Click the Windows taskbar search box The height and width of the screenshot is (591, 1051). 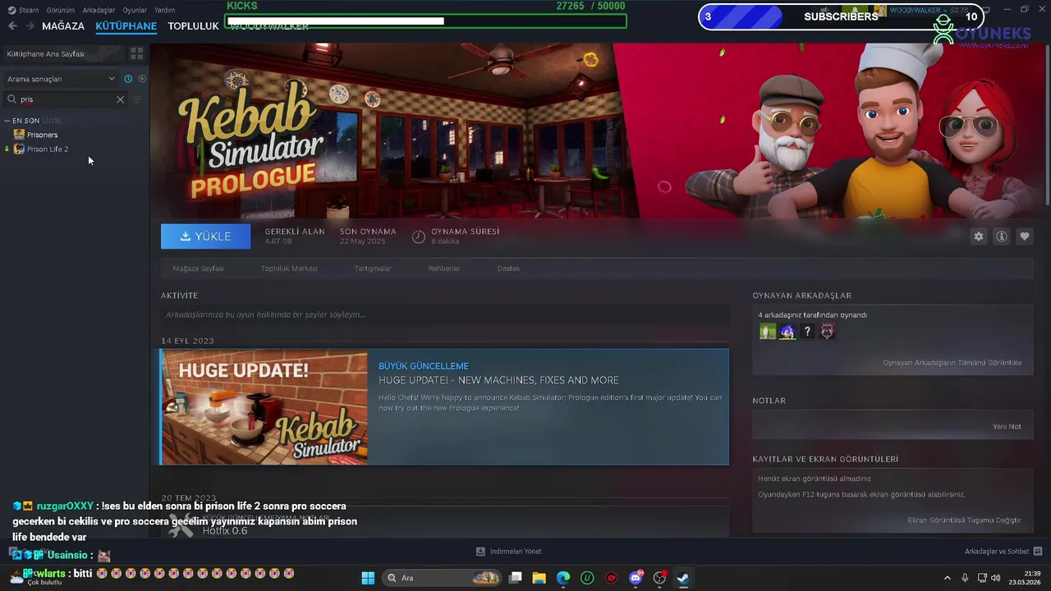point(442,578)
